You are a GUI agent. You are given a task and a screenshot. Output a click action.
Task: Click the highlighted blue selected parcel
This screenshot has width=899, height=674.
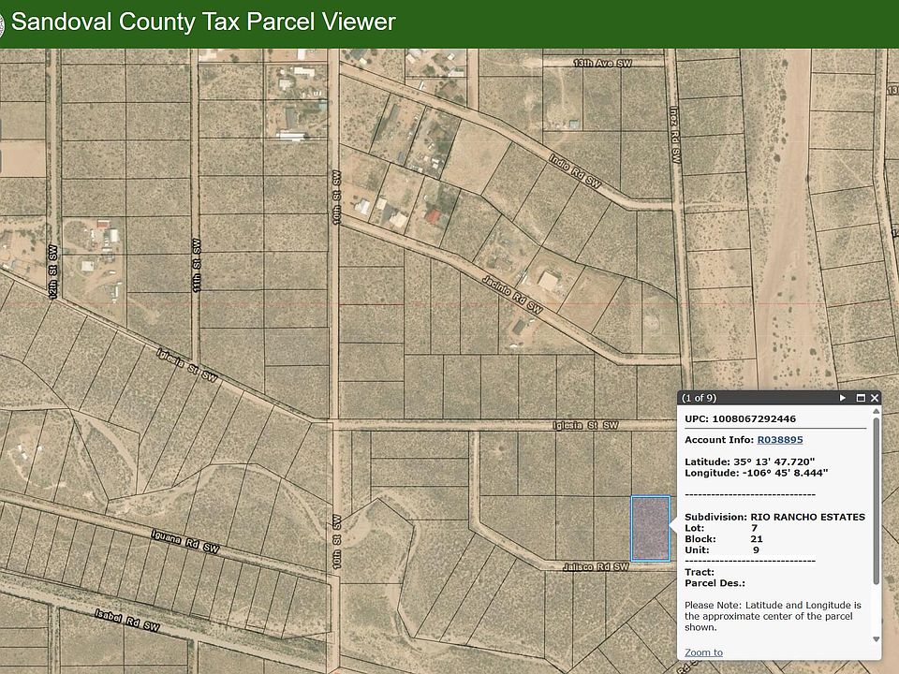point(650,528)
